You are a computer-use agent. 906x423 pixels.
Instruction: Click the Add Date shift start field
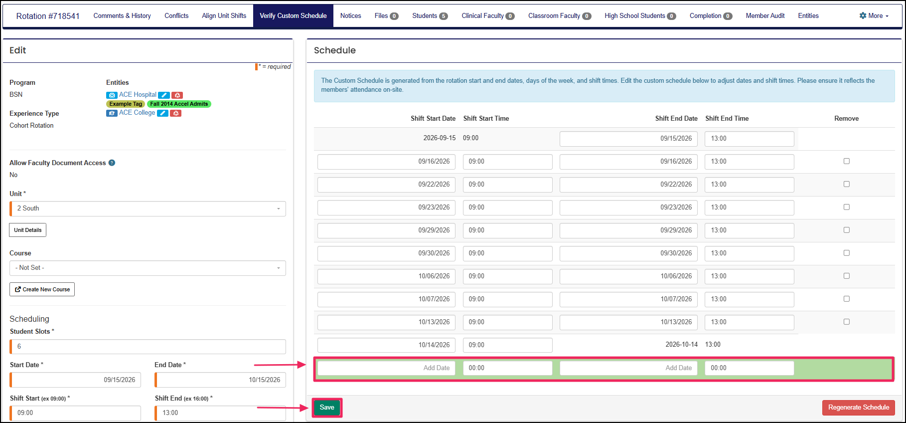(386, 368)
